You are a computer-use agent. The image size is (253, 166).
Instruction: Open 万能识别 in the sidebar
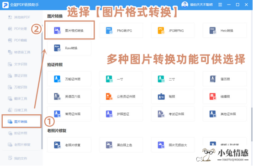[17, 87]
